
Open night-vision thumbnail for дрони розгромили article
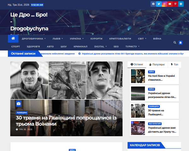[x=138, y=93]
